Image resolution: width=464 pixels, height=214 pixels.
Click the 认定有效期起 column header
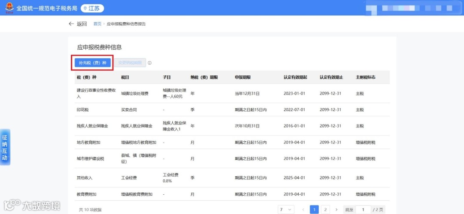click(x=295, y=77)
